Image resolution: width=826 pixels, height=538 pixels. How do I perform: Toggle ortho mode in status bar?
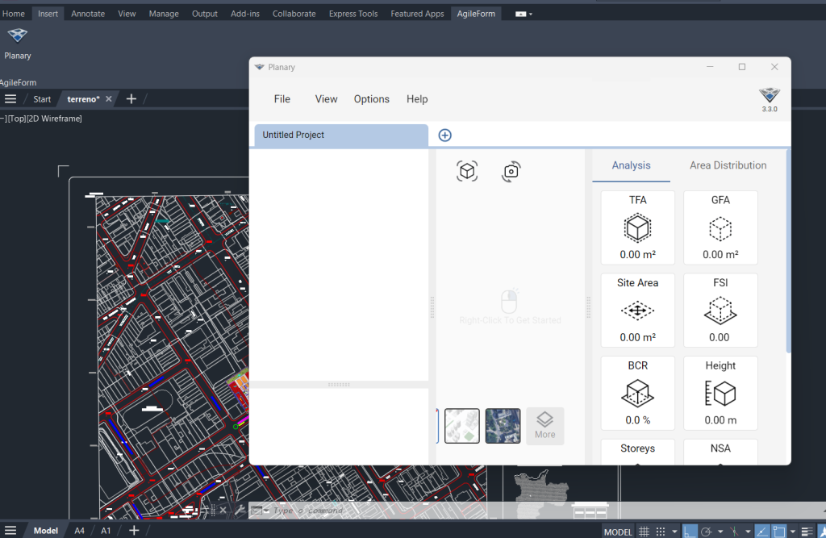click(690, 532)
